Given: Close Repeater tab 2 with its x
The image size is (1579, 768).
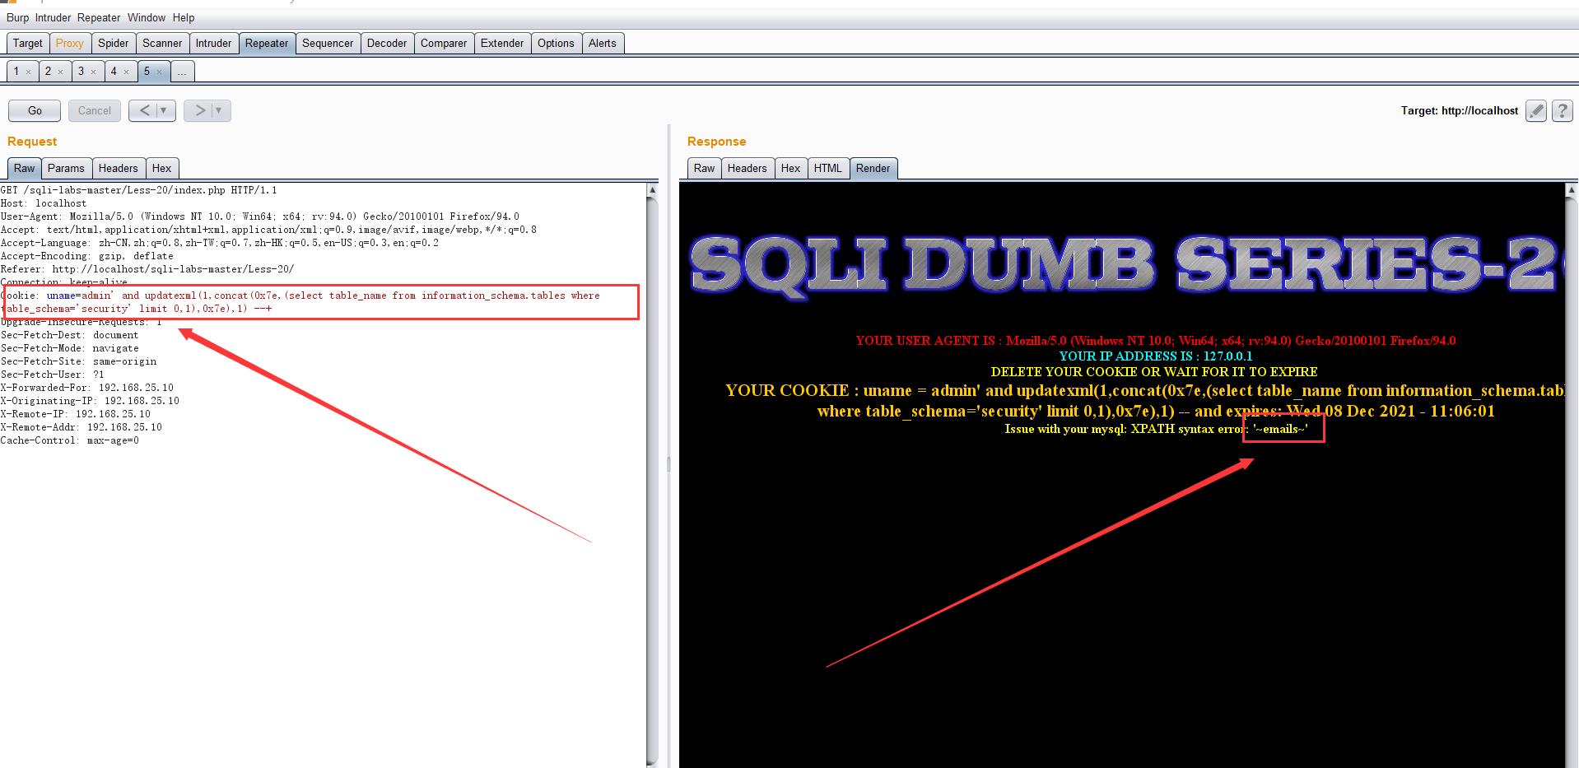Looking at the screenshot, I should coord(60,72).
